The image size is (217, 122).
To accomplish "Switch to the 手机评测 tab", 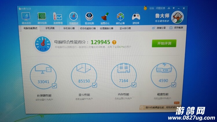I will [x=50, y=28].
